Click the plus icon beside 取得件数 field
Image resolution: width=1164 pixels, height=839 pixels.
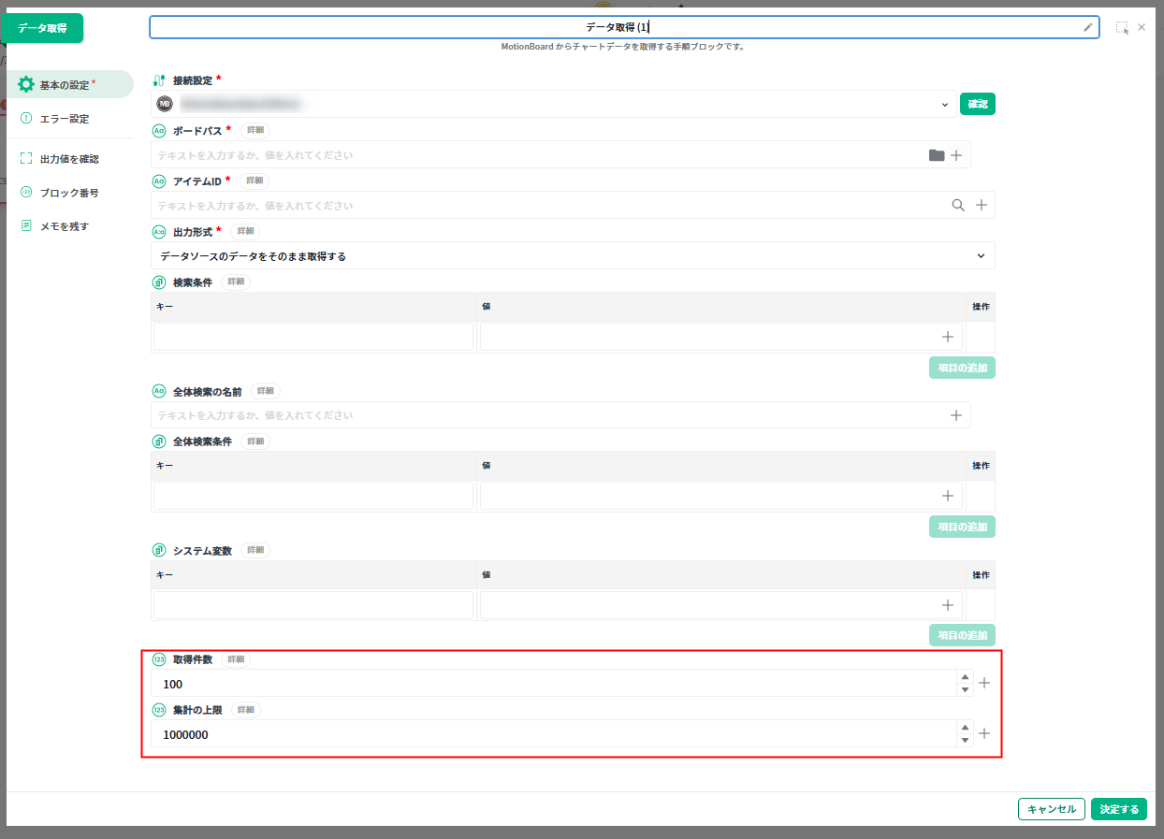tap(983, 684)
